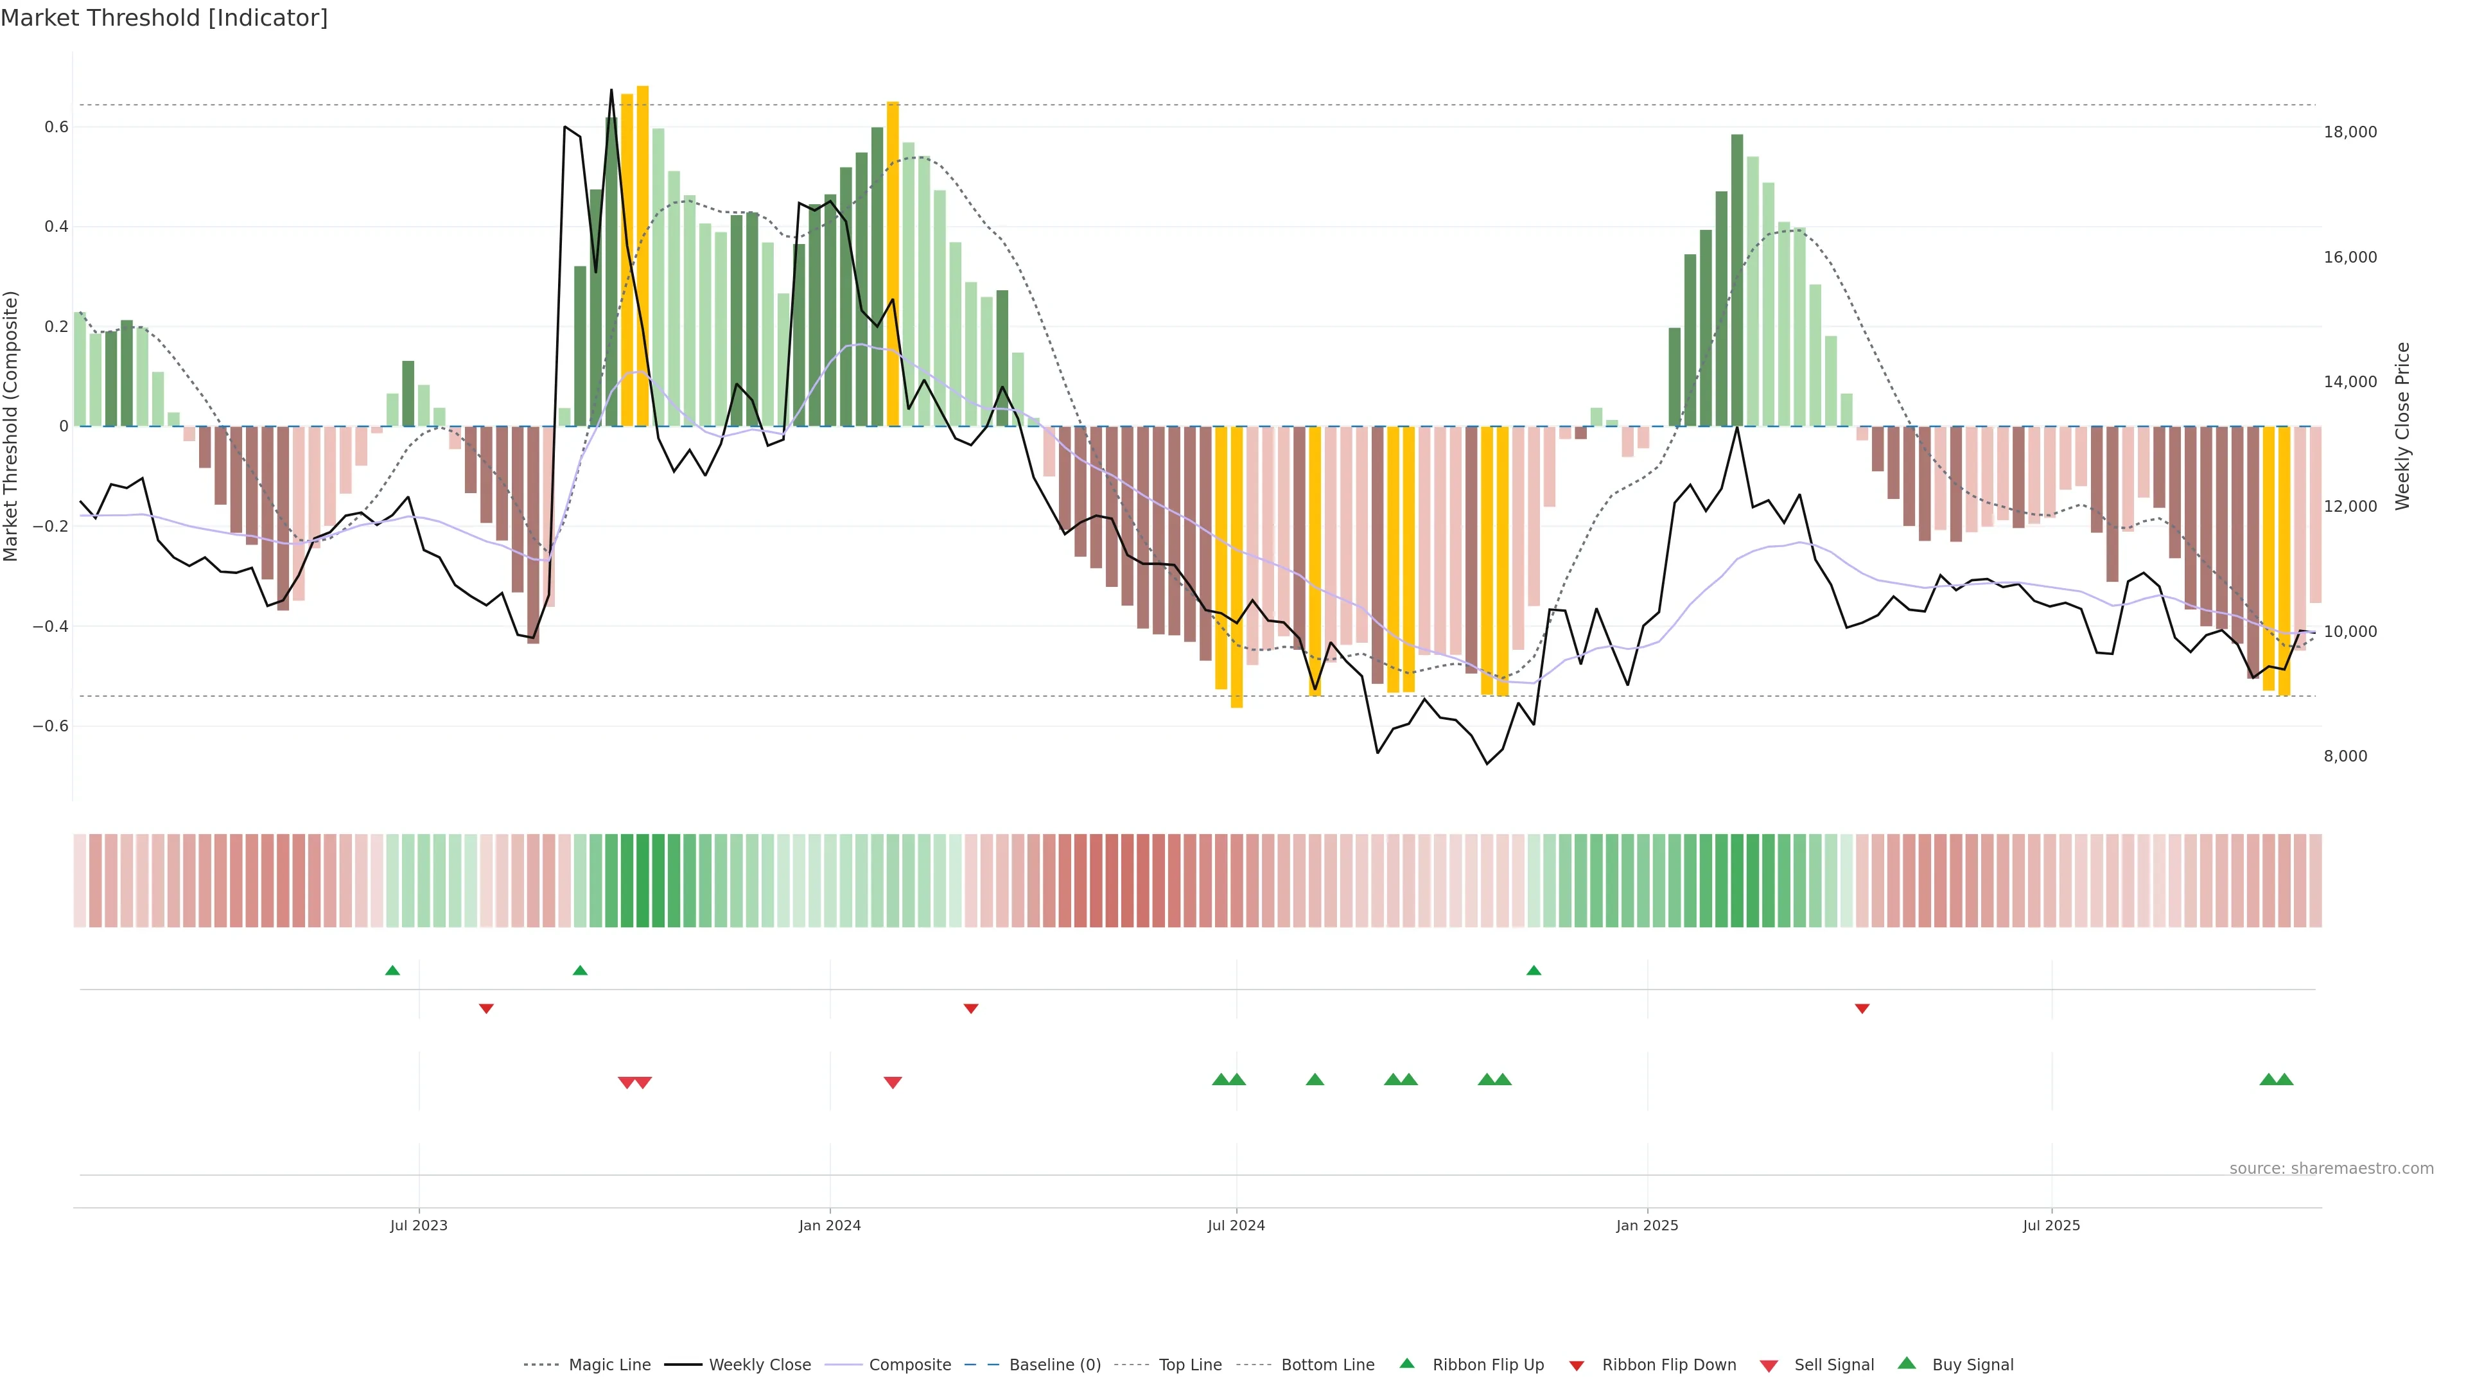Image resolution: width=2466 pixels, height=1387 pixels.
Task: Click Ribbon Flip Down legend triangle
Action: pyautogui.click(x=1577, y=1366)
